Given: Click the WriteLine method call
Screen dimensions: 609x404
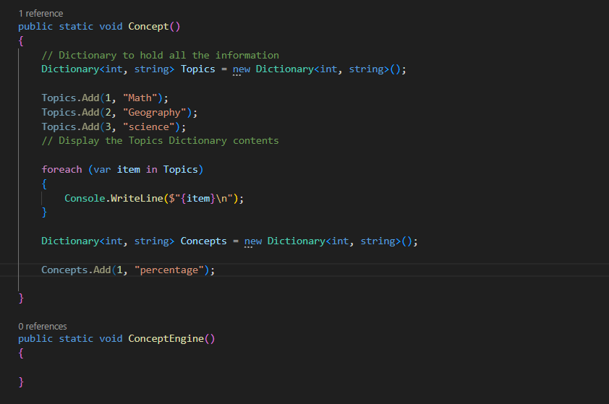Looking at the screenshot, I should point(136,198).
